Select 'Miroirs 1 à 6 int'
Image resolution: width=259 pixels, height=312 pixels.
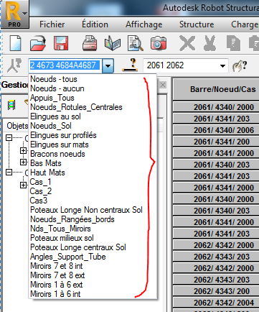[x=93, y=294]
